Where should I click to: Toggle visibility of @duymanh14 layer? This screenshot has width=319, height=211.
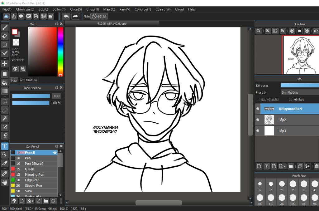tap(258, 109)
